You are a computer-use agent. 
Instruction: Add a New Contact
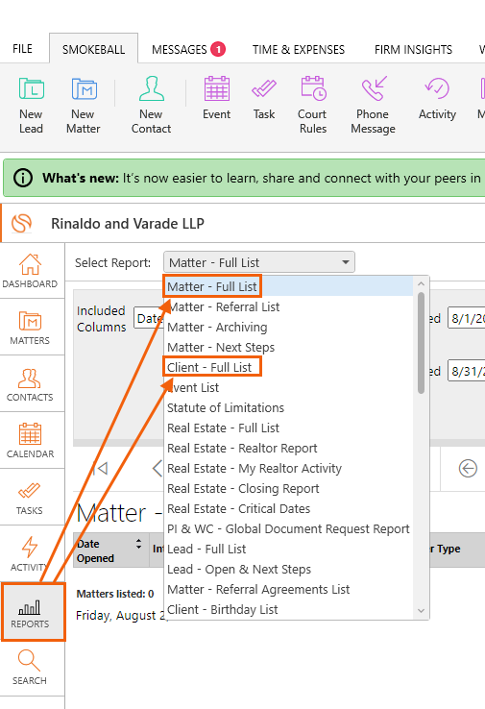[x=151, y=105]
